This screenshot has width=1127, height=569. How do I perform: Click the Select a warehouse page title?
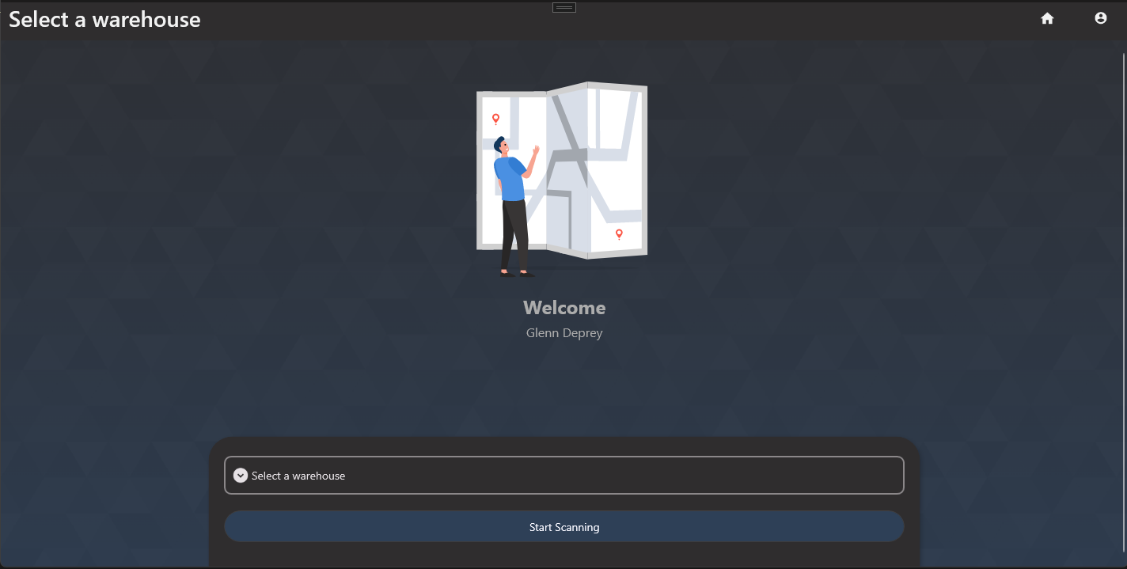[104, 20]
